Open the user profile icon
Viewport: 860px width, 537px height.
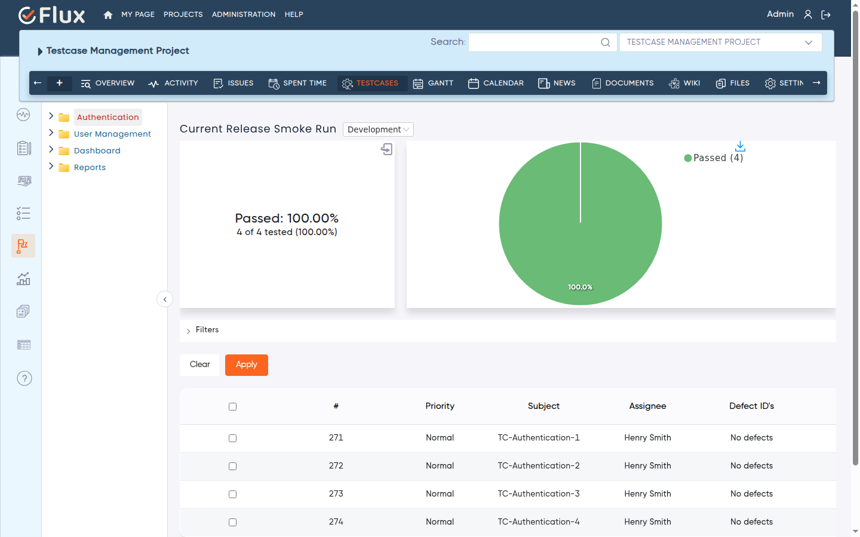pos(808,14)
